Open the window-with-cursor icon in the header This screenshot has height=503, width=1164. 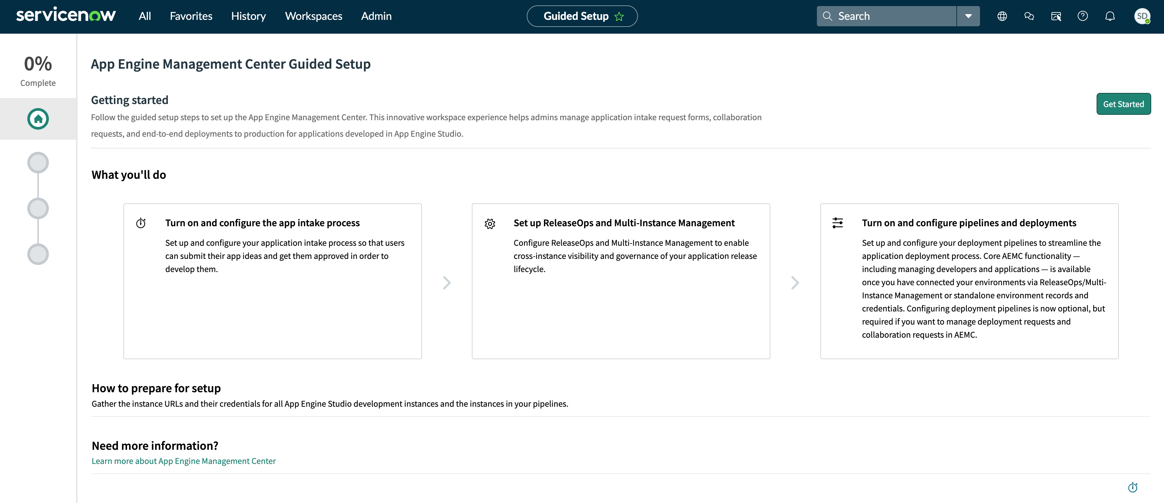(1055, 16)
